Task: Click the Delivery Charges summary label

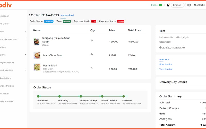Action: (x=169, y=108)
